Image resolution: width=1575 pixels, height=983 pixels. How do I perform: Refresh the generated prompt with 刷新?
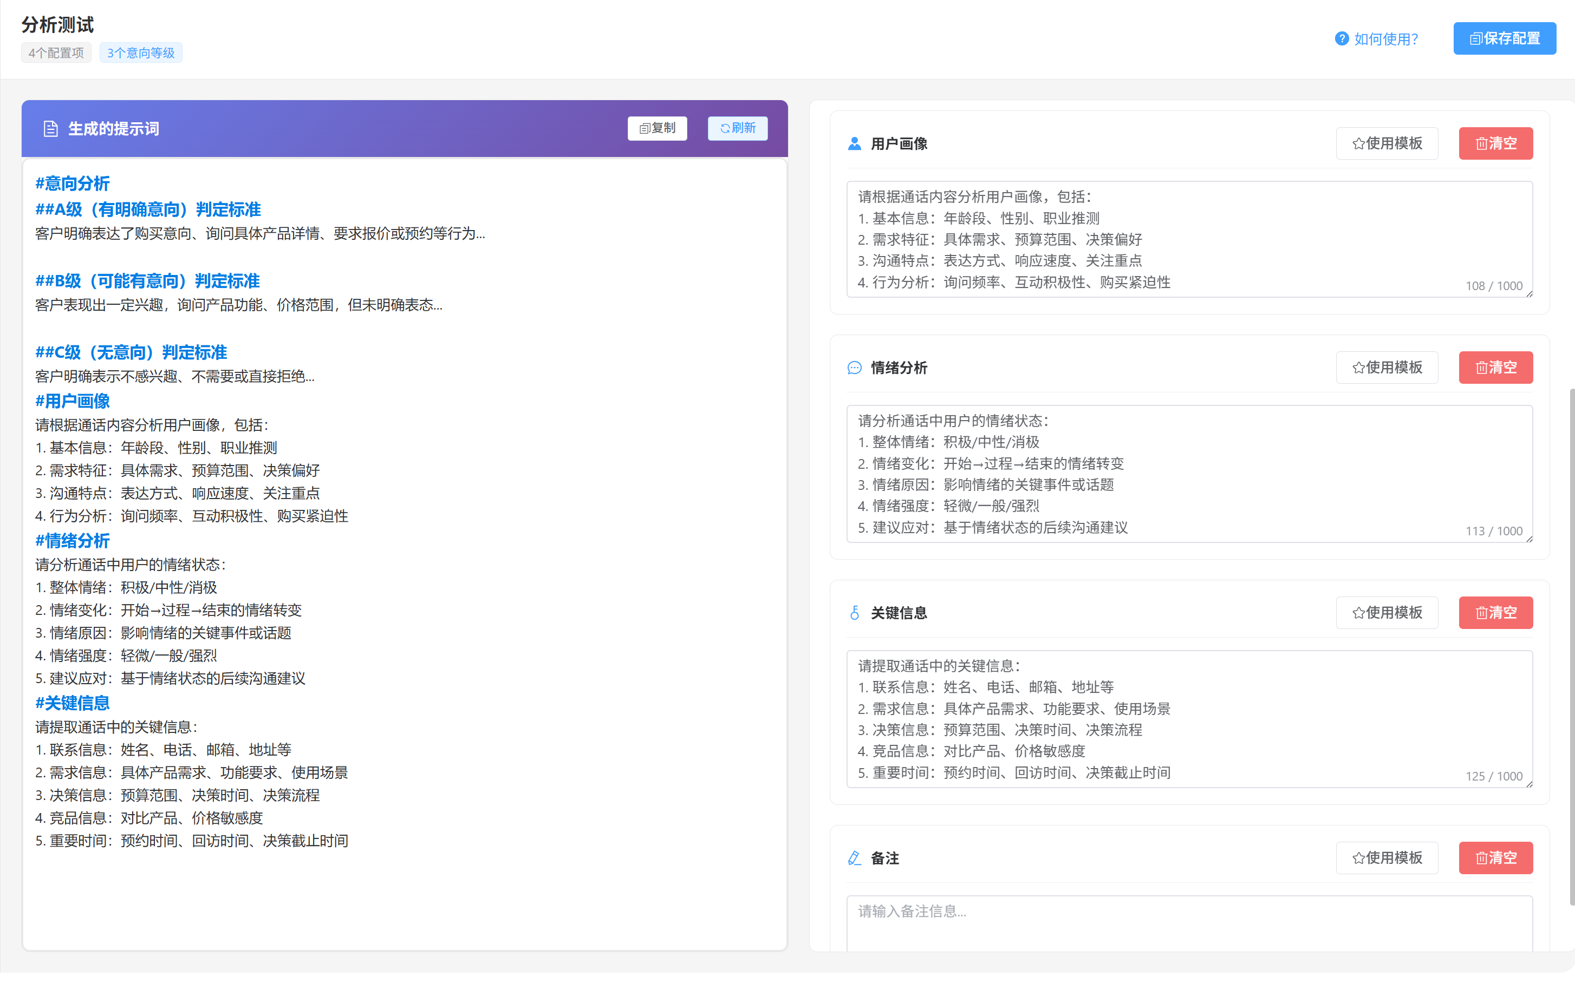coord(737,128)
